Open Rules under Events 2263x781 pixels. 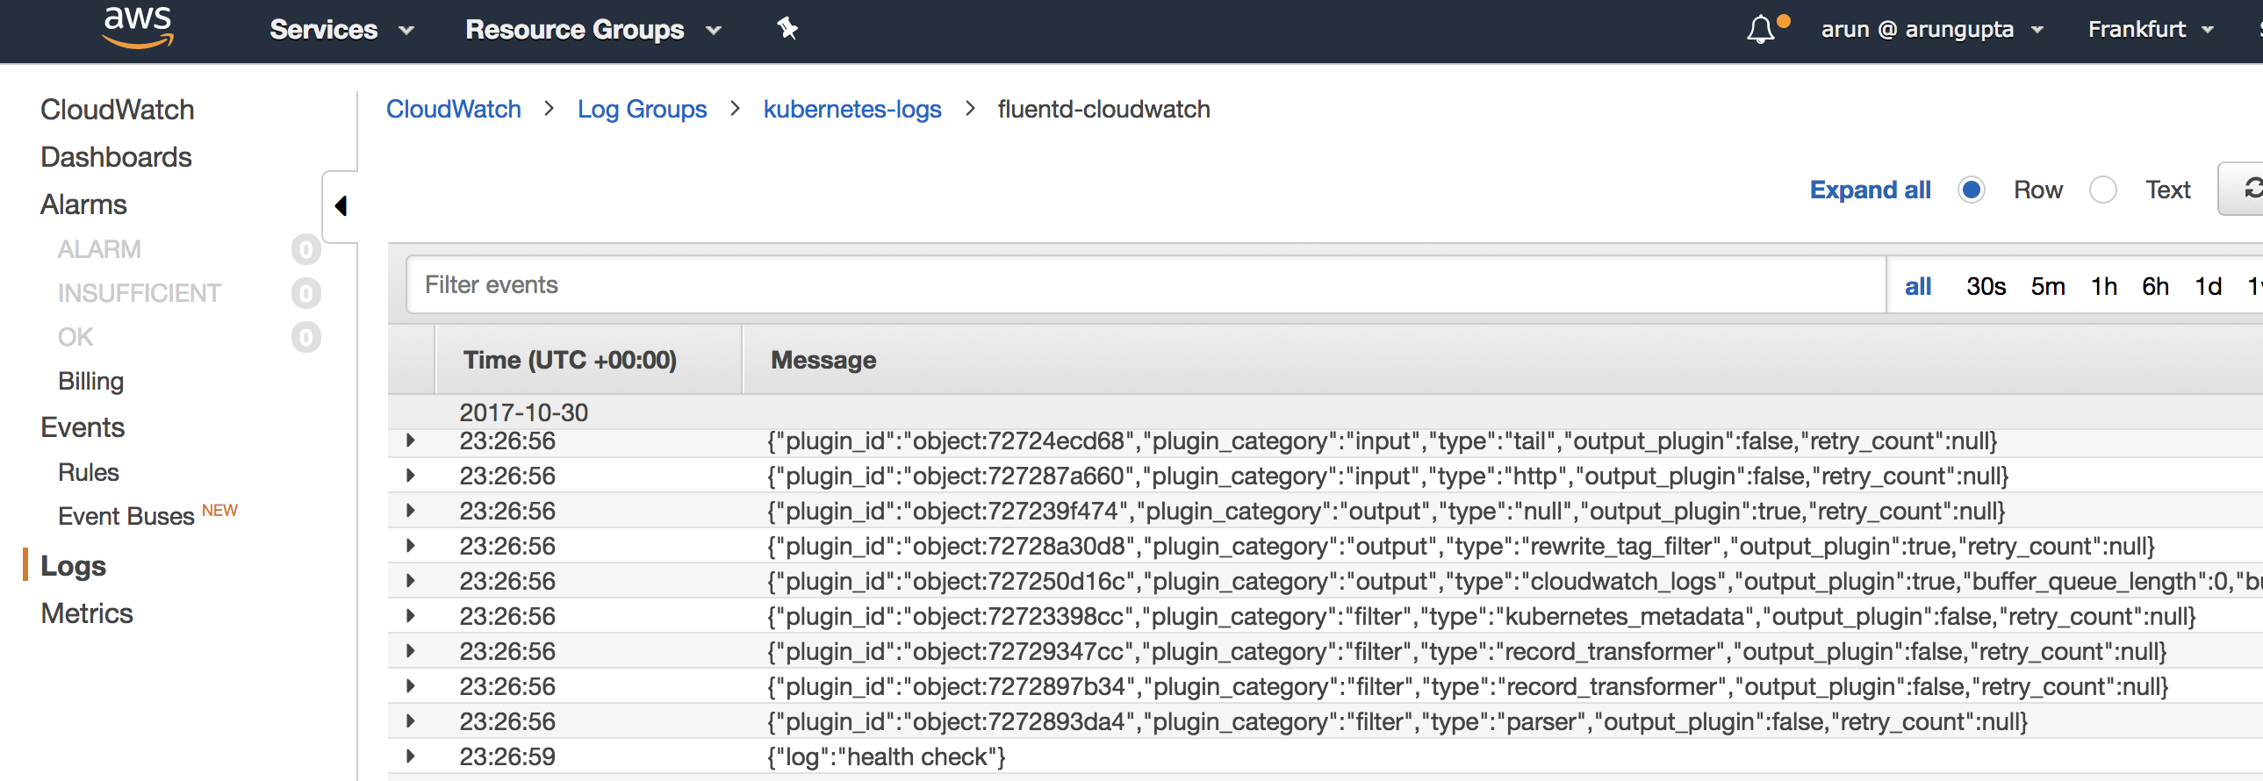[89, 473]
